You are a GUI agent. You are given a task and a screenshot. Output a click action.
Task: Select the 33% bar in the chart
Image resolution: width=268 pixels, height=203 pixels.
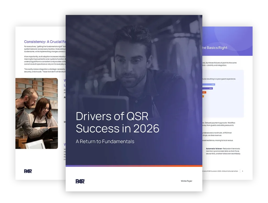pyautogui.click(x=208, y=88)
